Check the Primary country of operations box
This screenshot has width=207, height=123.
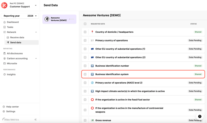pyautogui.click(x=85, y=40)
